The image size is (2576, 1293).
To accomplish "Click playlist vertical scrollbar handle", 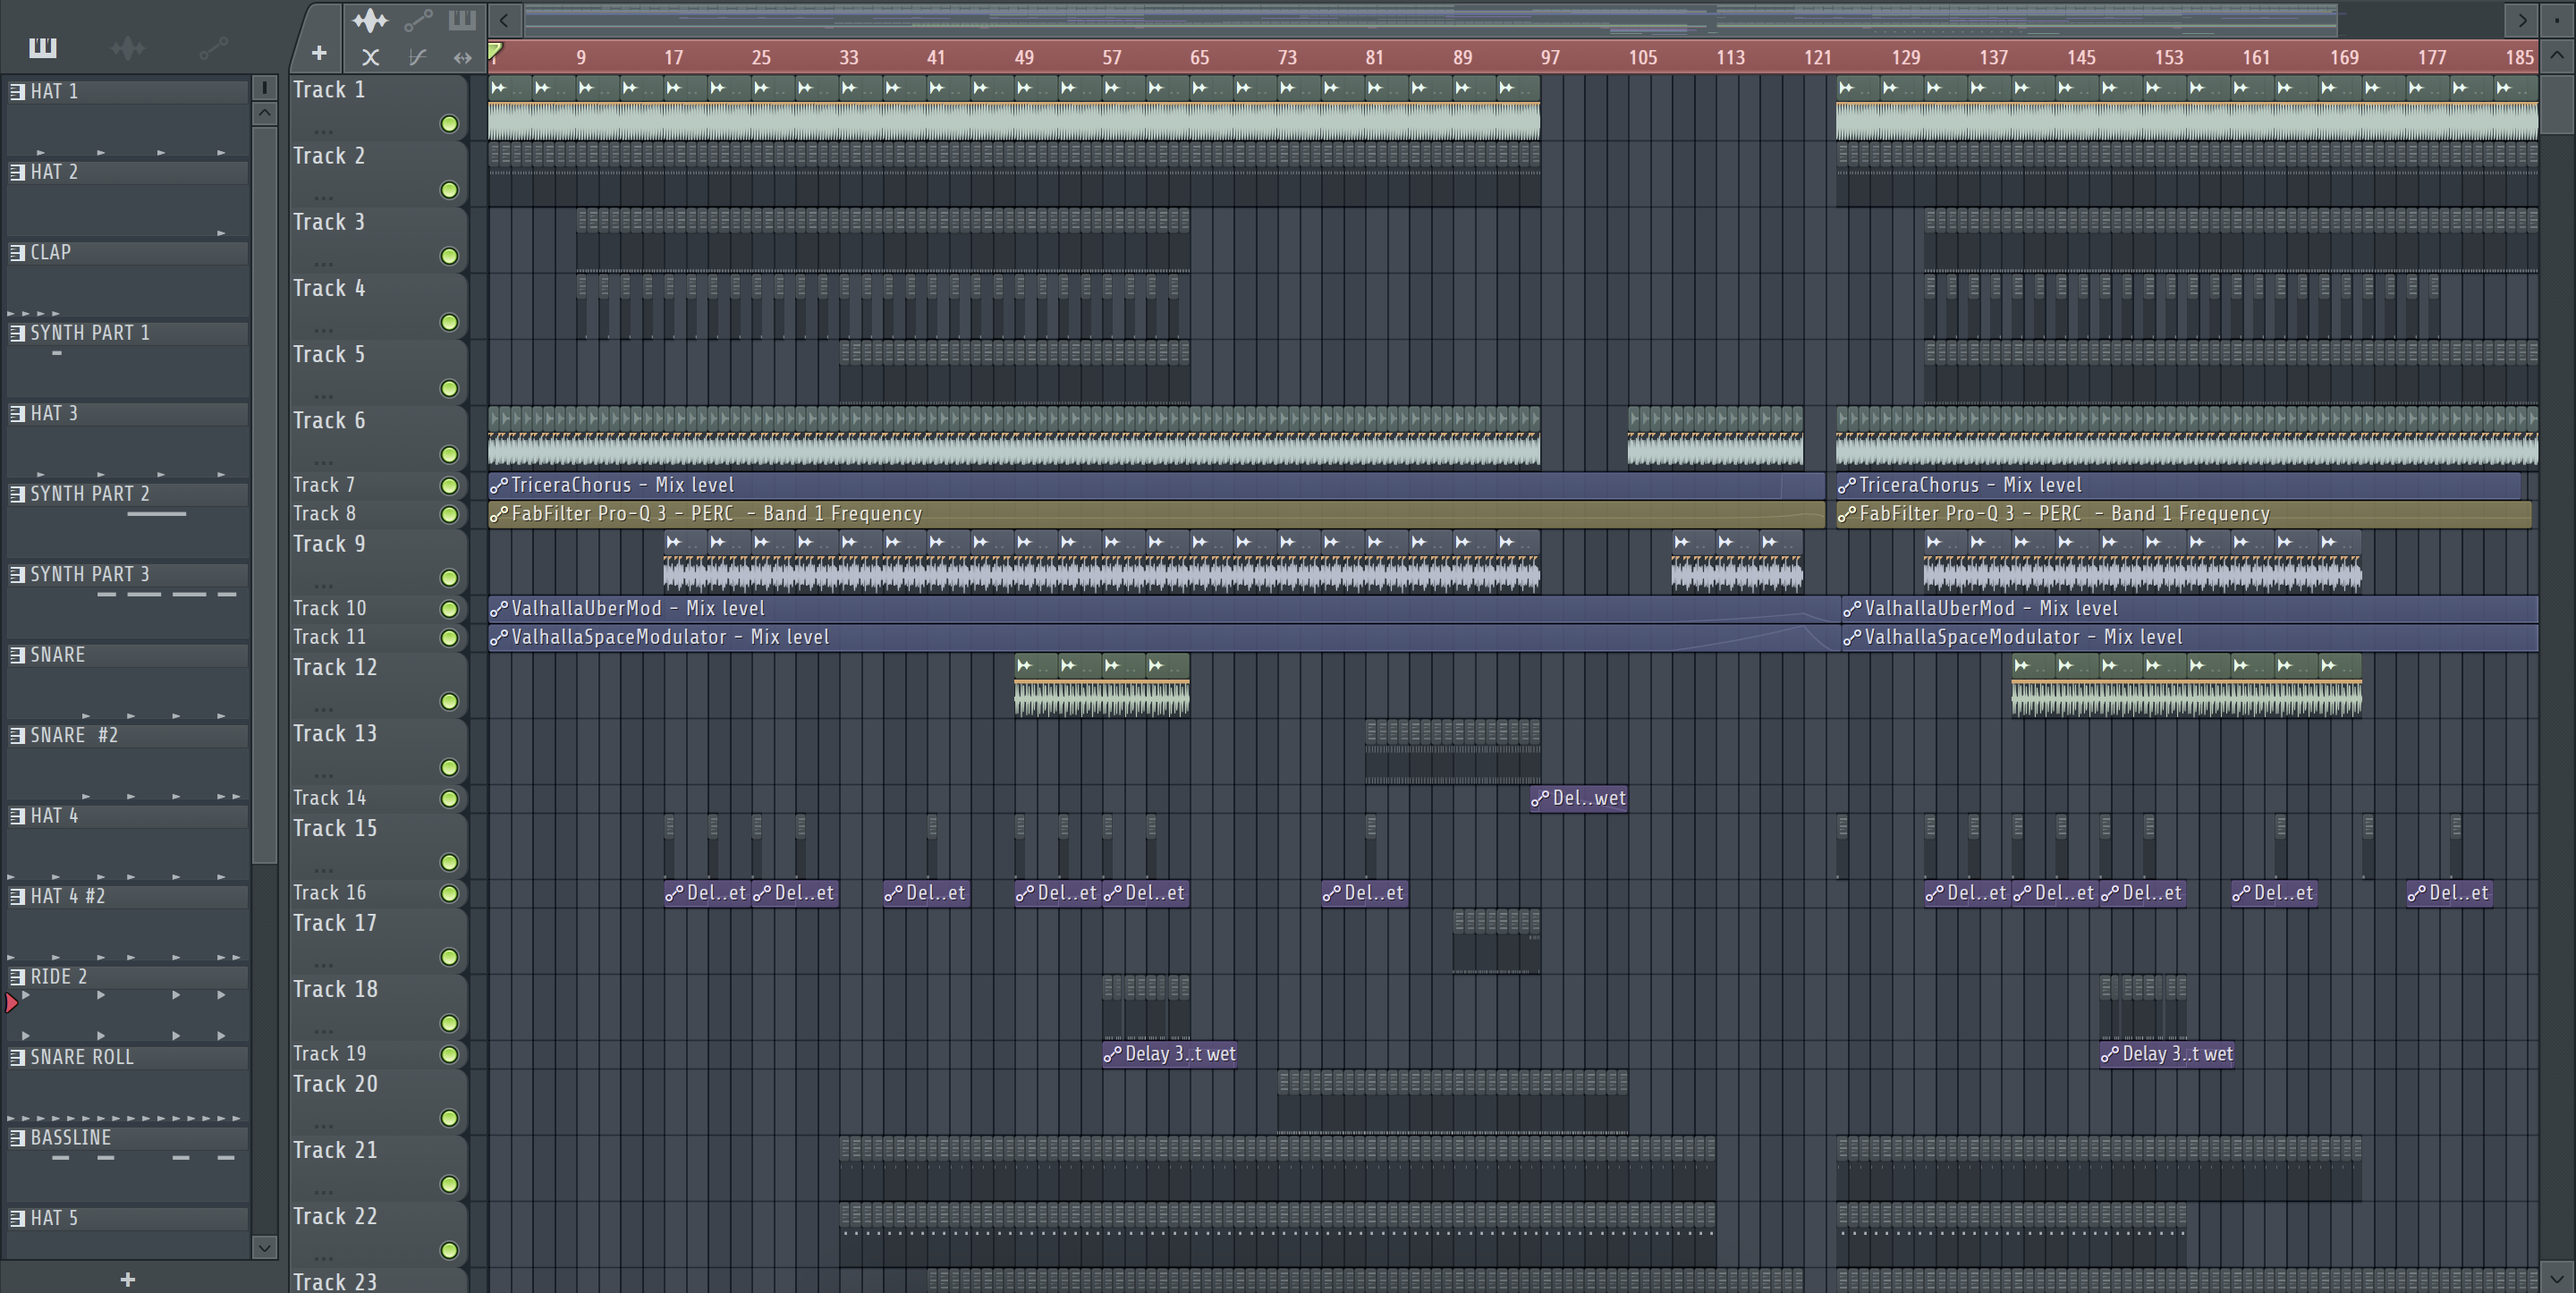I will 2558,103.
